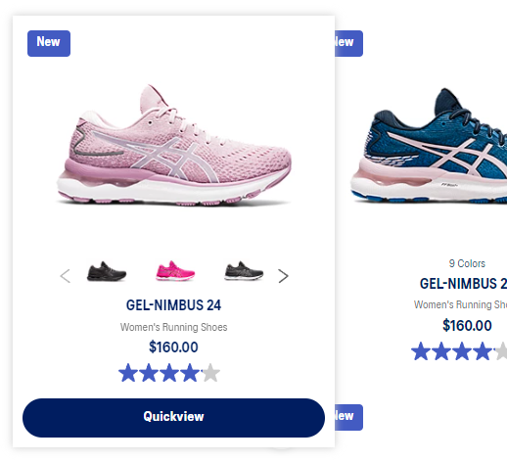Screen dimensions: 507x462
Task: Click the $160.00 price in first card
Action: (x=173, y=346)
